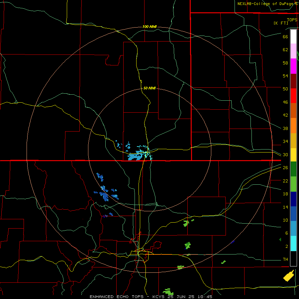The image size is (299, 299).
Task: Click the '50 NMI' range ring label
Action: click(x=149, y=88)
